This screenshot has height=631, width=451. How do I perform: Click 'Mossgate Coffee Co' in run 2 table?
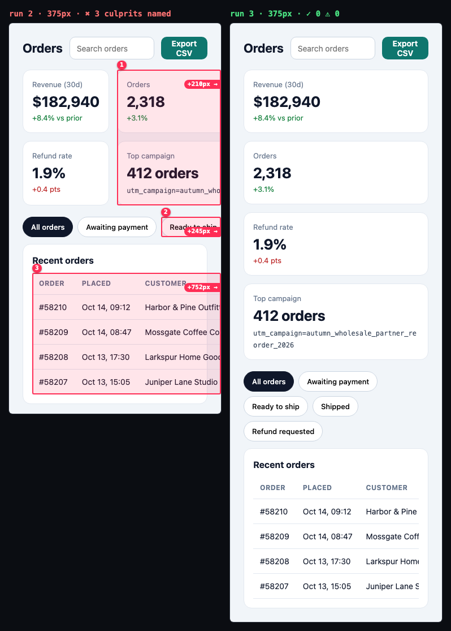click(182, 332)
